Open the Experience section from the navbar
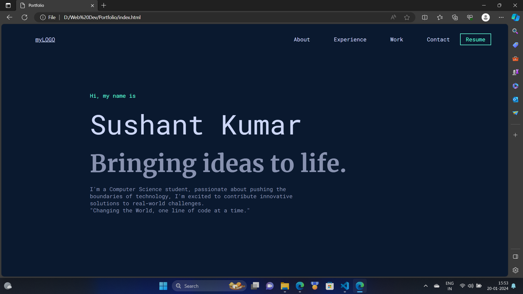Screen dimensions: 523x294 350,39
